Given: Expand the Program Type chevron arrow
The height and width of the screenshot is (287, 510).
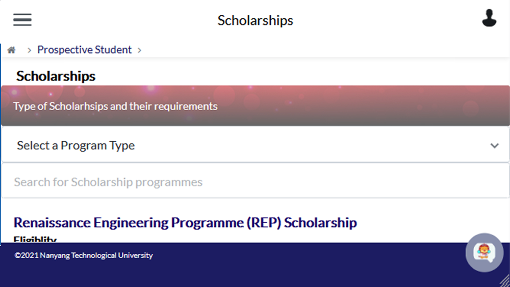Looking at the screenshot, I should [x=494, y=146].
